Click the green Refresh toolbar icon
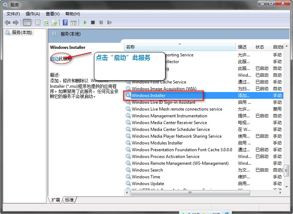This screenshot has height=214, width=293. 46,22
